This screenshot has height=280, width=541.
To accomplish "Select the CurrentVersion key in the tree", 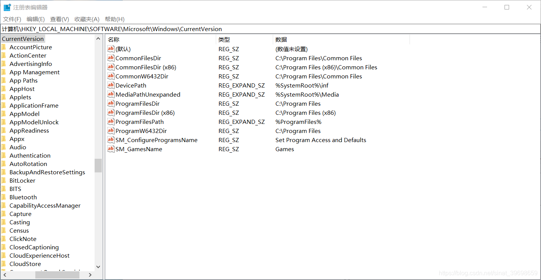I will 23,39.
